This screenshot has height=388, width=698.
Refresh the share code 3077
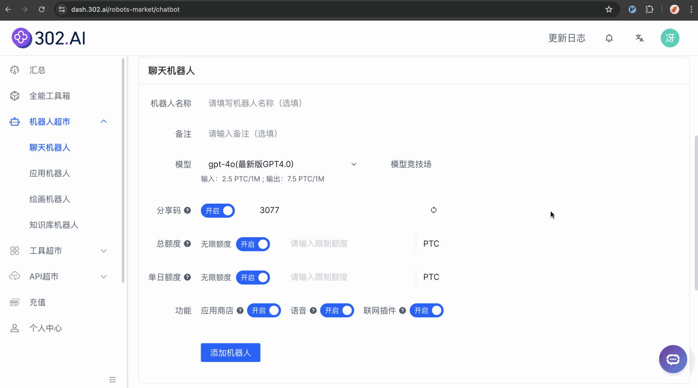tap(434, 210)
